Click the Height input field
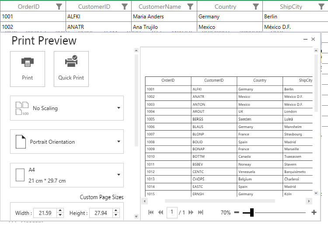Screen dimensions: 328x228 click(101, 213)
